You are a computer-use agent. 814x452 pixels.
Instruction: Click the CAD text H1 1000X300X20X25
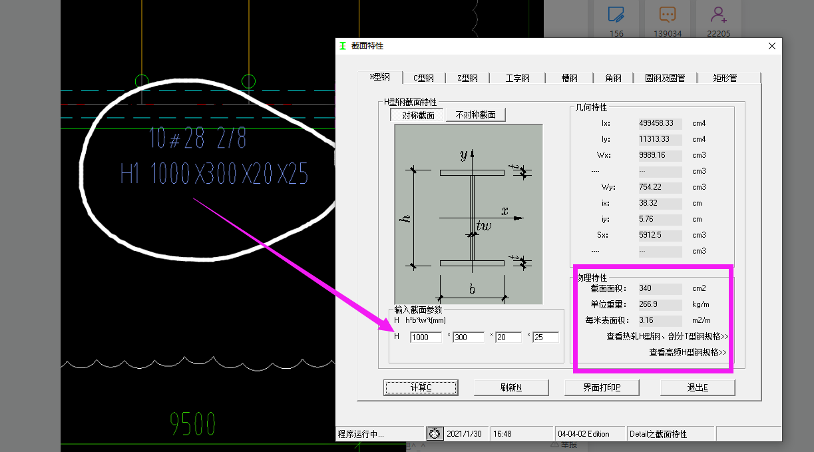214,174
